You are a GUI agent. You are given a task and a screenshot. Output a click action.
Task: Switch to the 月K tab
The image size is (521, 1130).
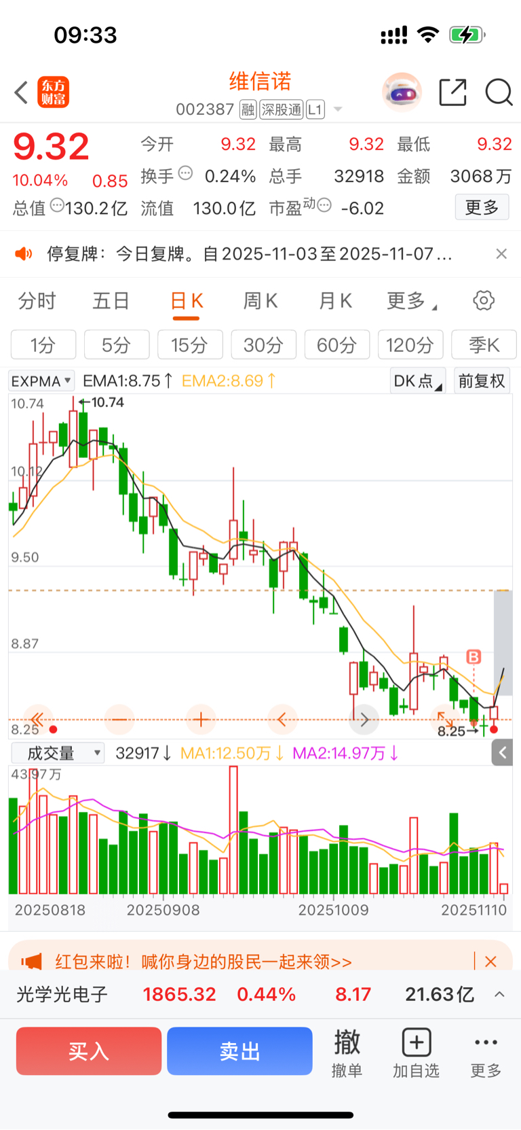(x=335, y=301)
